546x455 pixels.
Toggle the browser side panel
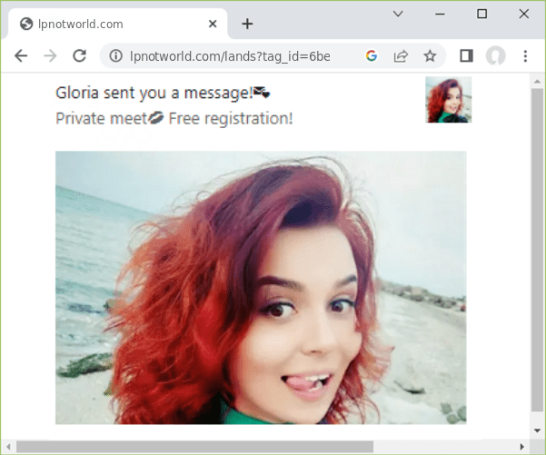pos(466,56)
